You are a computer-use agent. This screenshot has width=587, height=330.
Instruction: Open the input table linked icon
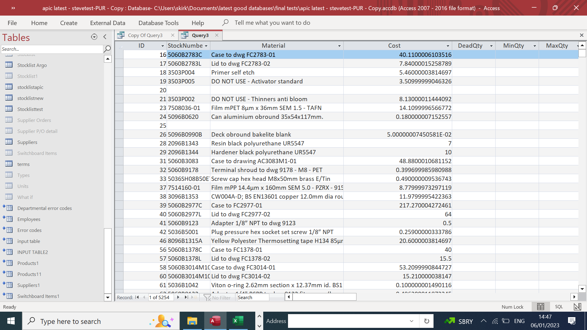point(8,241)
